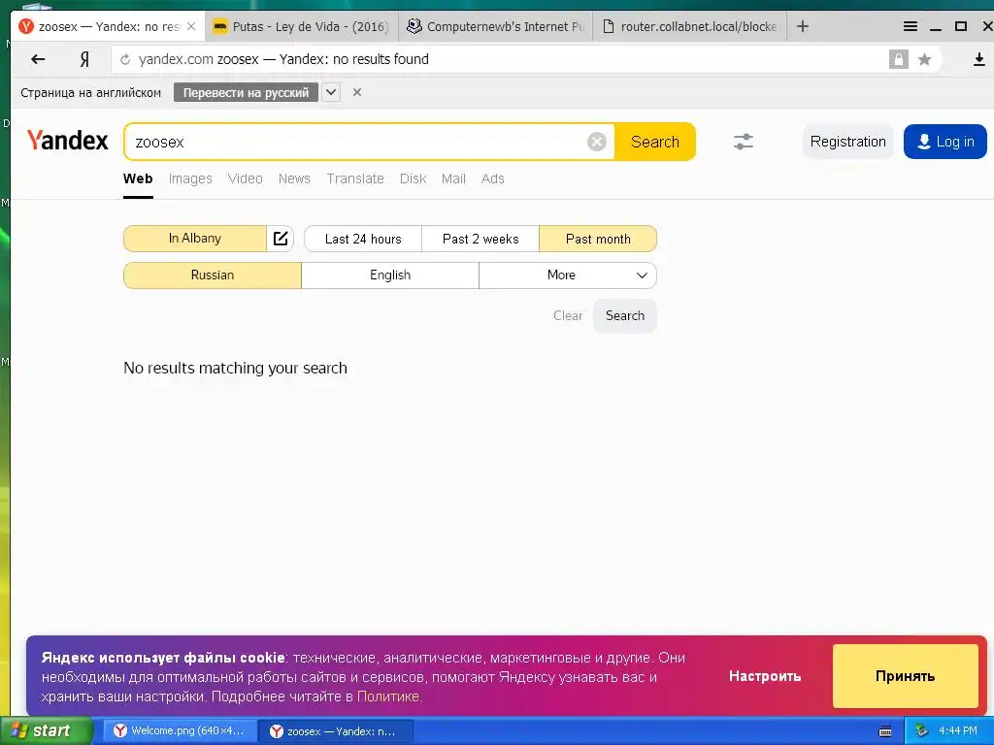Open translate options dropdown arrow
994x745 pixels.
[x=331, y=92]
